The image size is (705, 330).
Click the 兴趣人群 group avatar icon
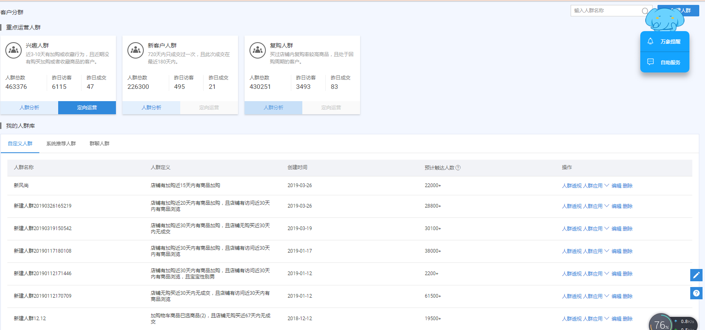14,50
